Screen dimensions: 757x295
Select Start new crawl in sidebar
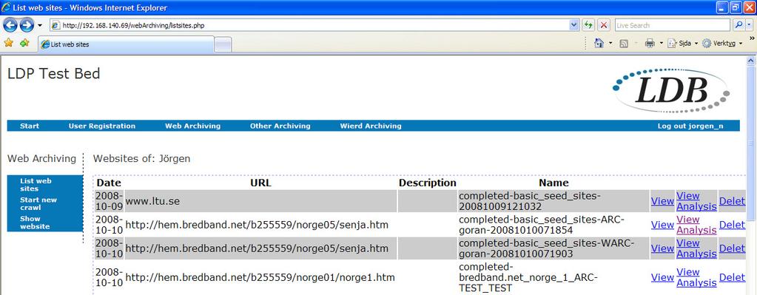38,203
